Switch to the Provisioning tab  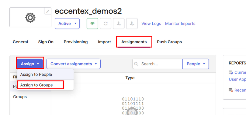coord(76,42)
